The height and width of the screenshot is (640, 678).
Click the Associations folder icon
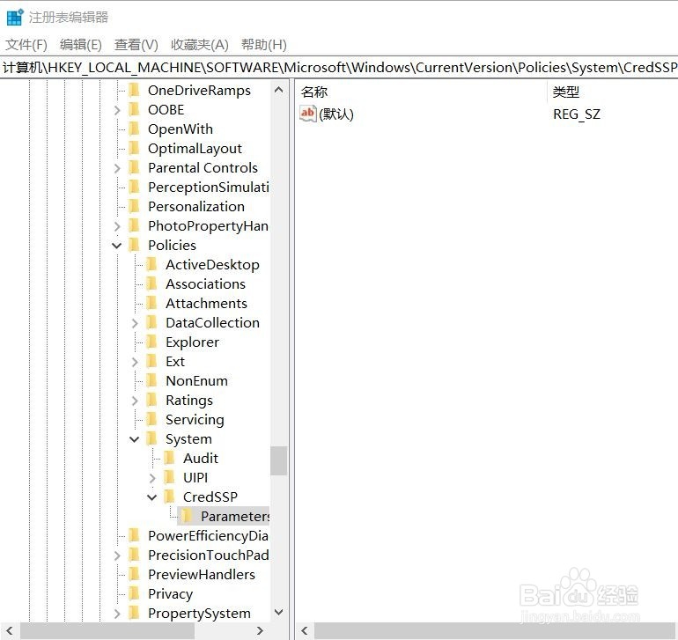point(151,283)
